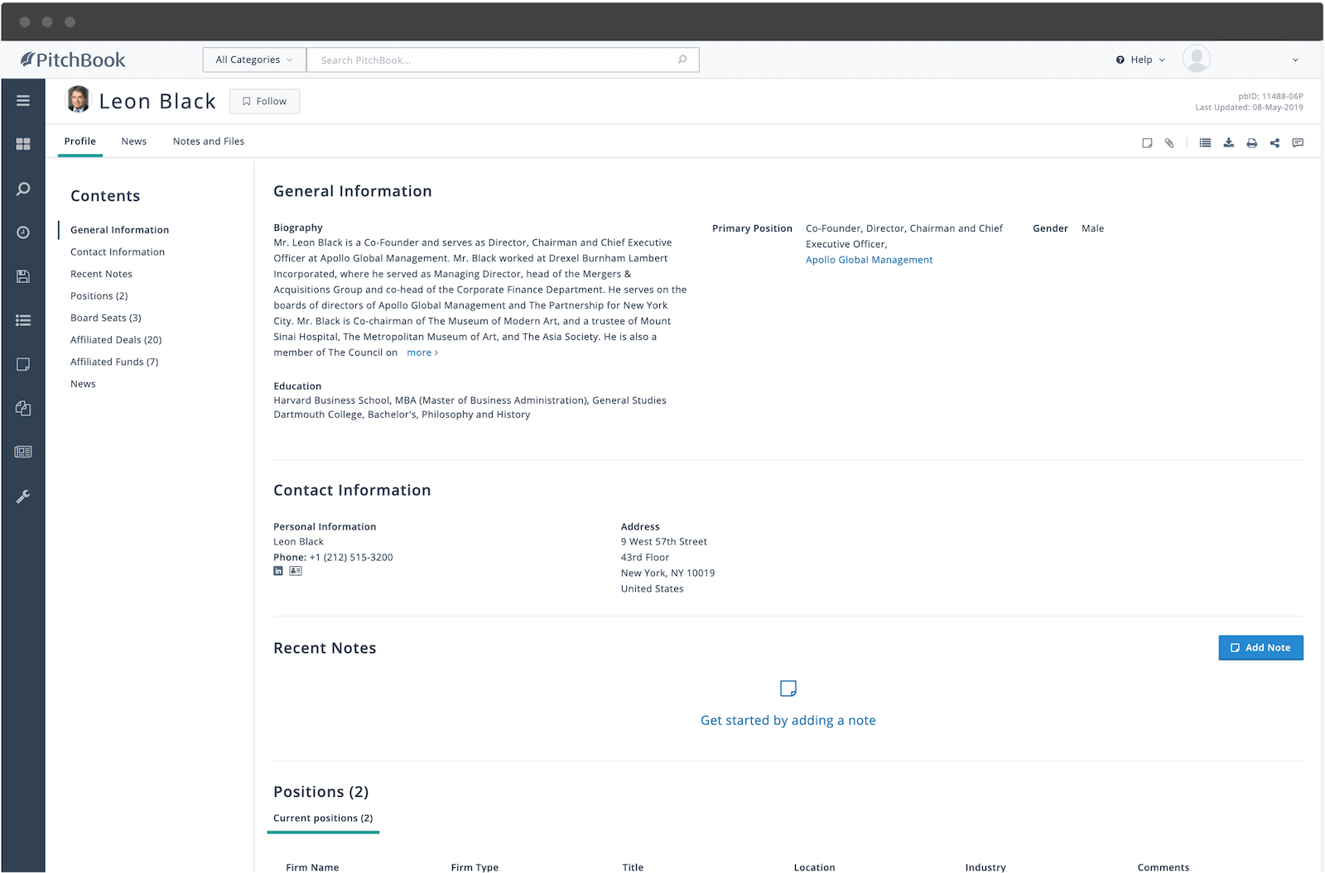Click the 9 West 57th Street address line
The image size is (1325, 873).
click(664, 542)
